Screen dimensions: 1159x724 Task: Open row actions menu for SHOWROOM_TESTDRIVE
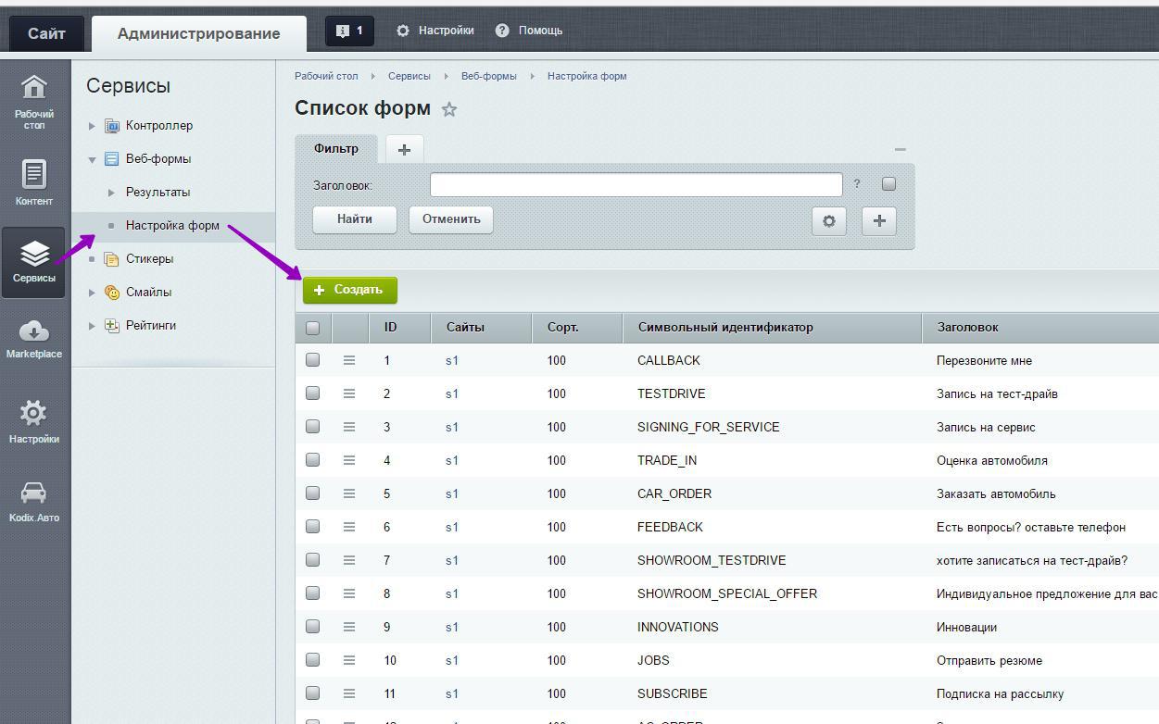tap(349, 560)
